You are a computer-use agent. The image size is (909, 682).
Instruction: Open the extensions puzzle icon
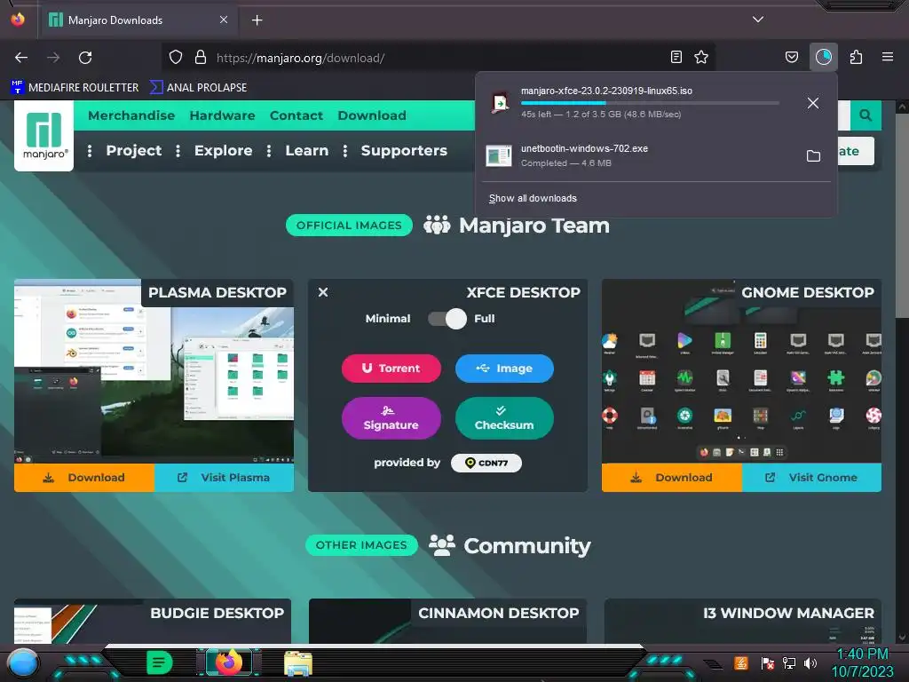tap(856, 57)
